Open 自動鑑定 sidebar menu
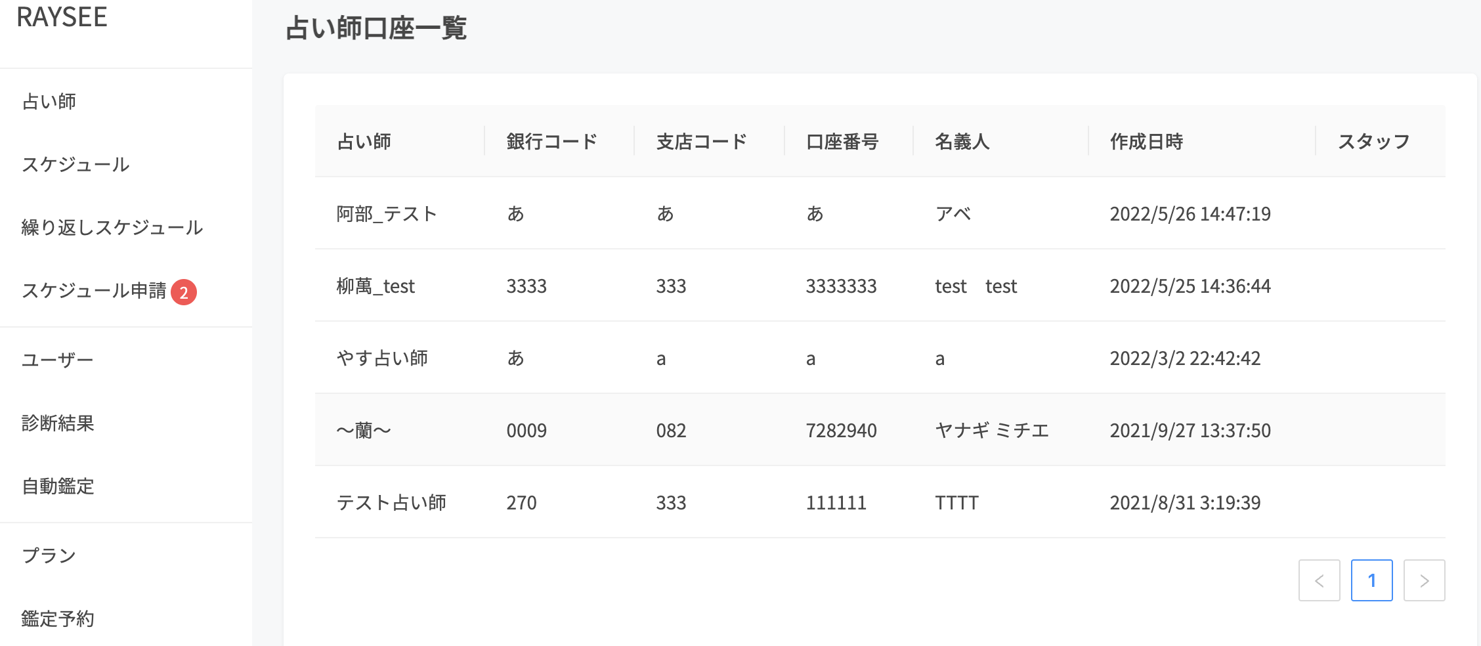This screenshot has width=1481, height=646. 58,486
